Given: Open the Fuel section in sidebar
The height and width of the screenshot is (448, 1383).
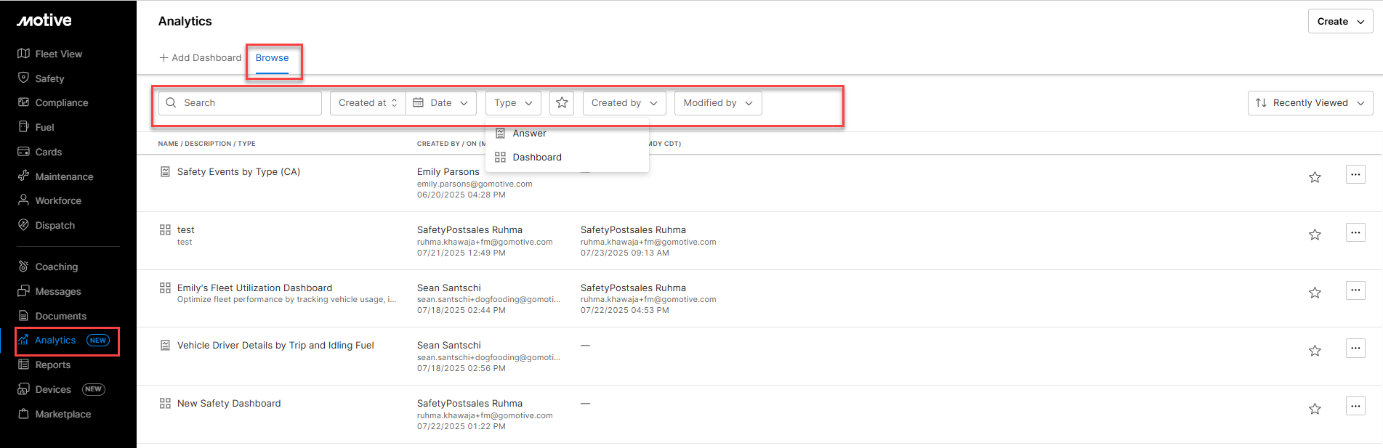Looking at the screenshot, I should tap(44, 127).
